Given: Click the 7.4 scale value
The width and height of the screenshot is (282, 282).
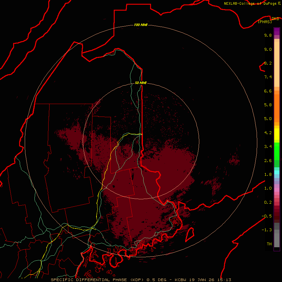Looking at the screenshot, I should (x=268, y=77).
